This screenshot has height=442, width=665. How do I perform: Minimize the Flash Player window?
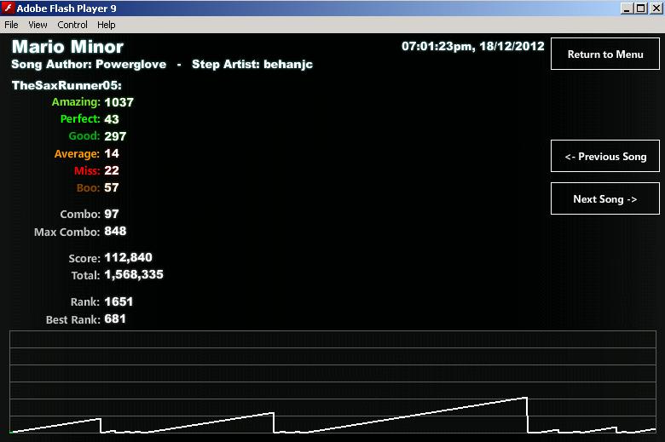point(627,9)
